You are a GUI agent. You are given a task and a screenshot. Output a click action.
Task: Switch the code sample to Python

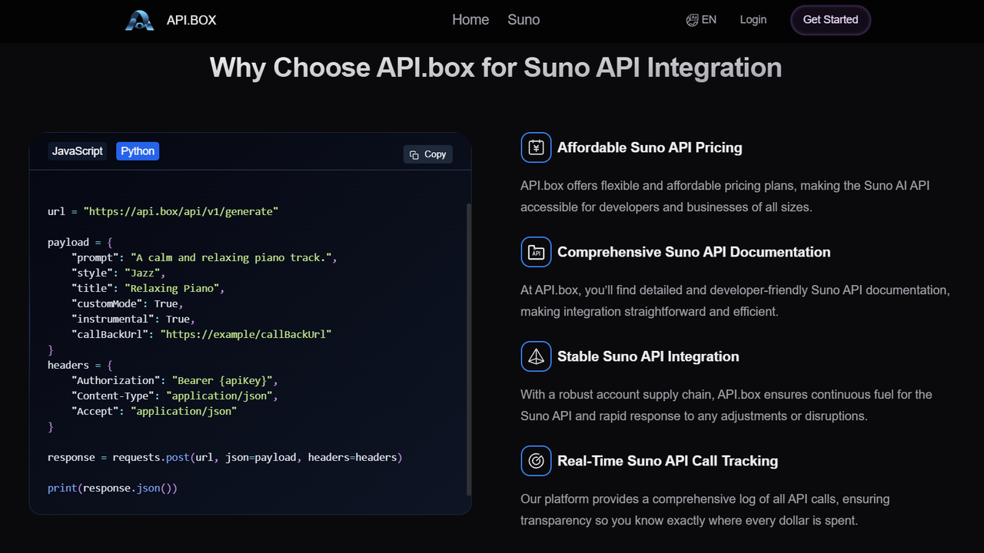click(138, 151)
